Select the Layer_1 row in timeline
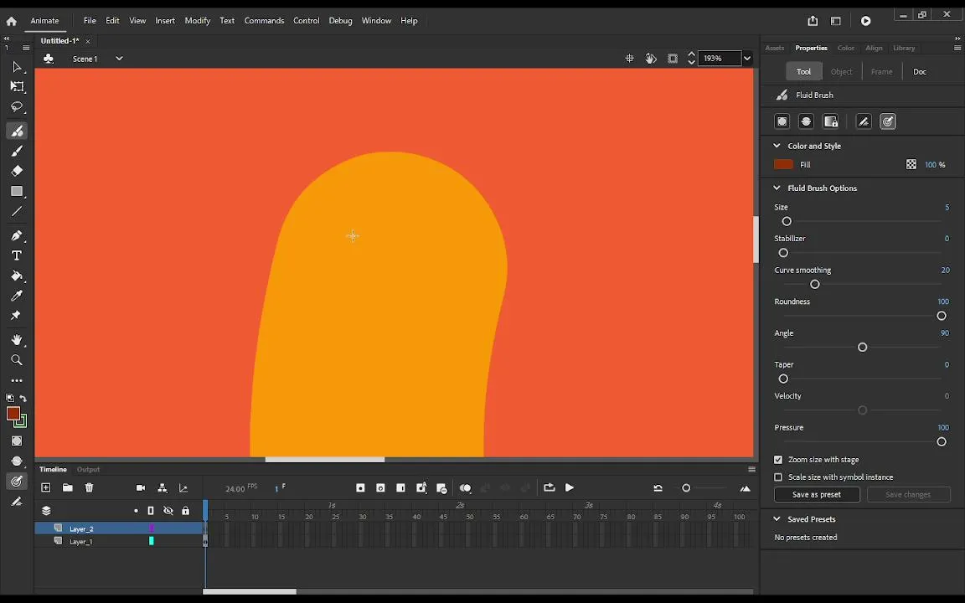The height and width of the screenshot is (603, 965). [x=119, y=542]
